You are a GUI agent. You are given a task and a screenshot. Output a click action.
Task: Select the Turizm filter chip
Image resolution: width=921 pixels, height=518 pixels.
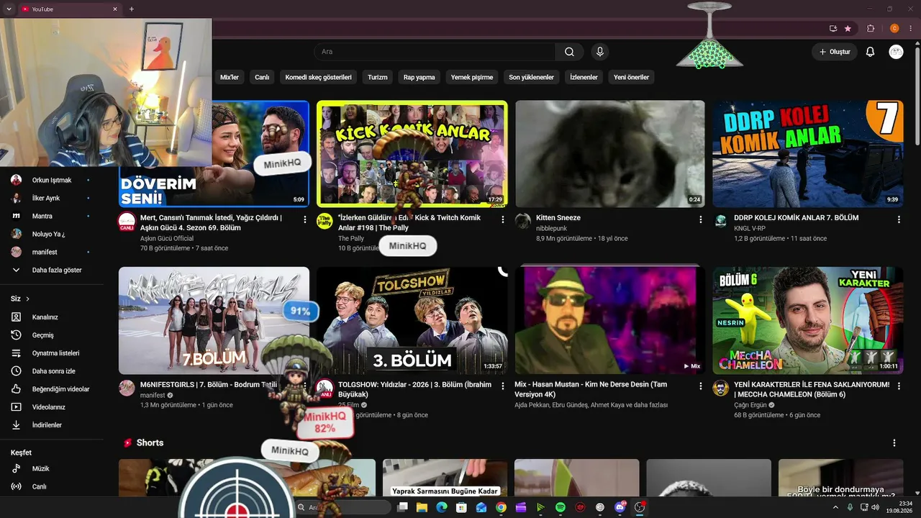(x=378, y=77)
